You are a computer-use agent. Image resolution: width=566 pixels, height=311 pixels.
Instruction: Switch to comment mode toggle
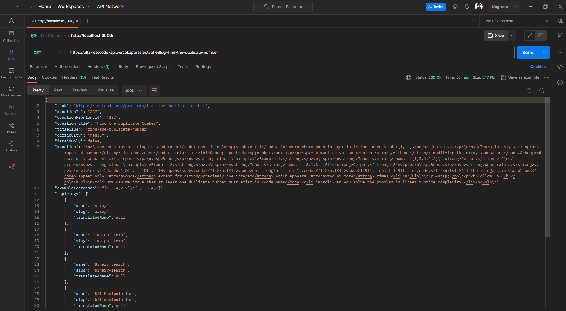click(541, 35)
